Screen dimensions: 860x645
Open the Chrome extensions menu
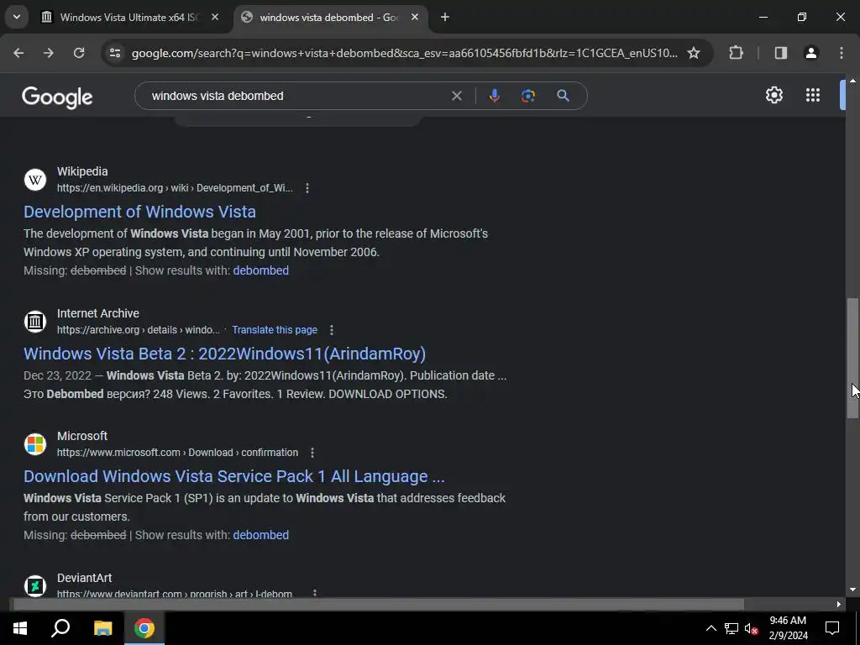pos(736,53)
